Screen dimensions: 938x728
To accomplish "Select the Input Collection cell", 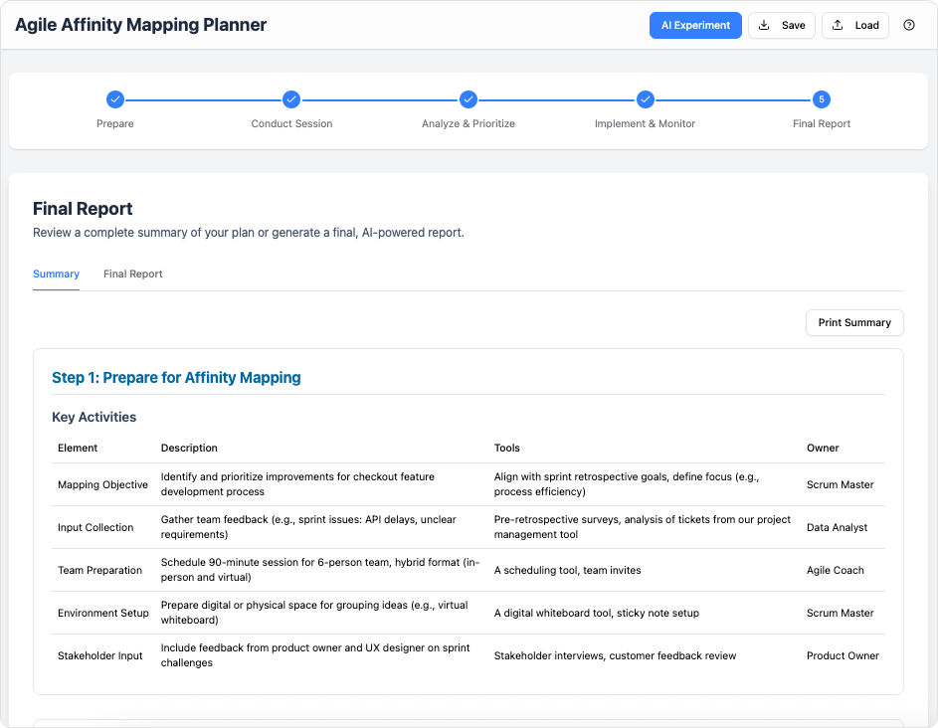I will point(95,528).
